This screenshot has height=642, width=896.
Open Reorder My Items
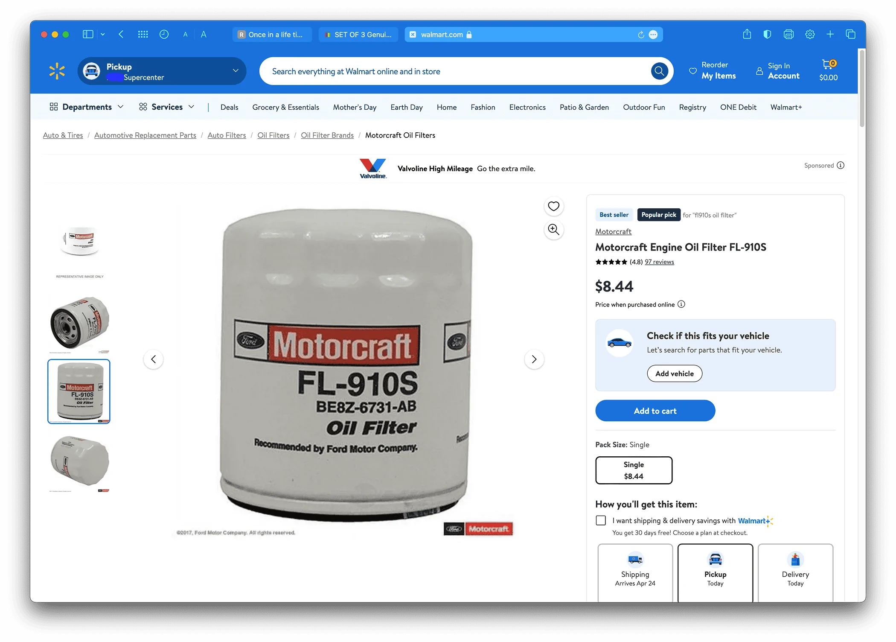[x=713, y=70]
